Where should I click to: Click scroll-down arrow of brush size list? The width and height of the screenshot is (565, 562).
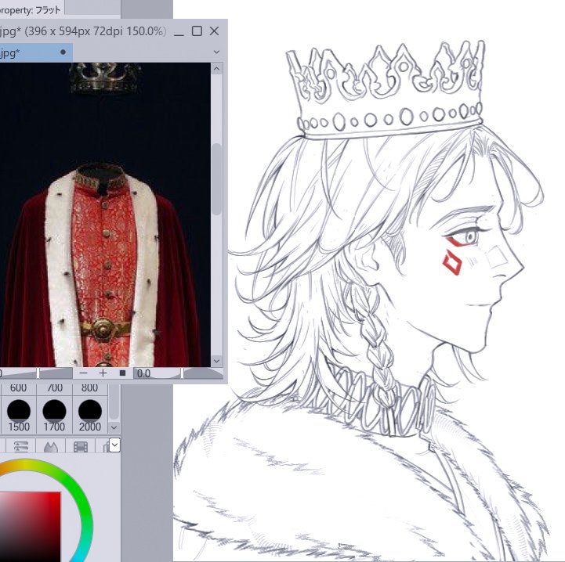coord(114,427)
